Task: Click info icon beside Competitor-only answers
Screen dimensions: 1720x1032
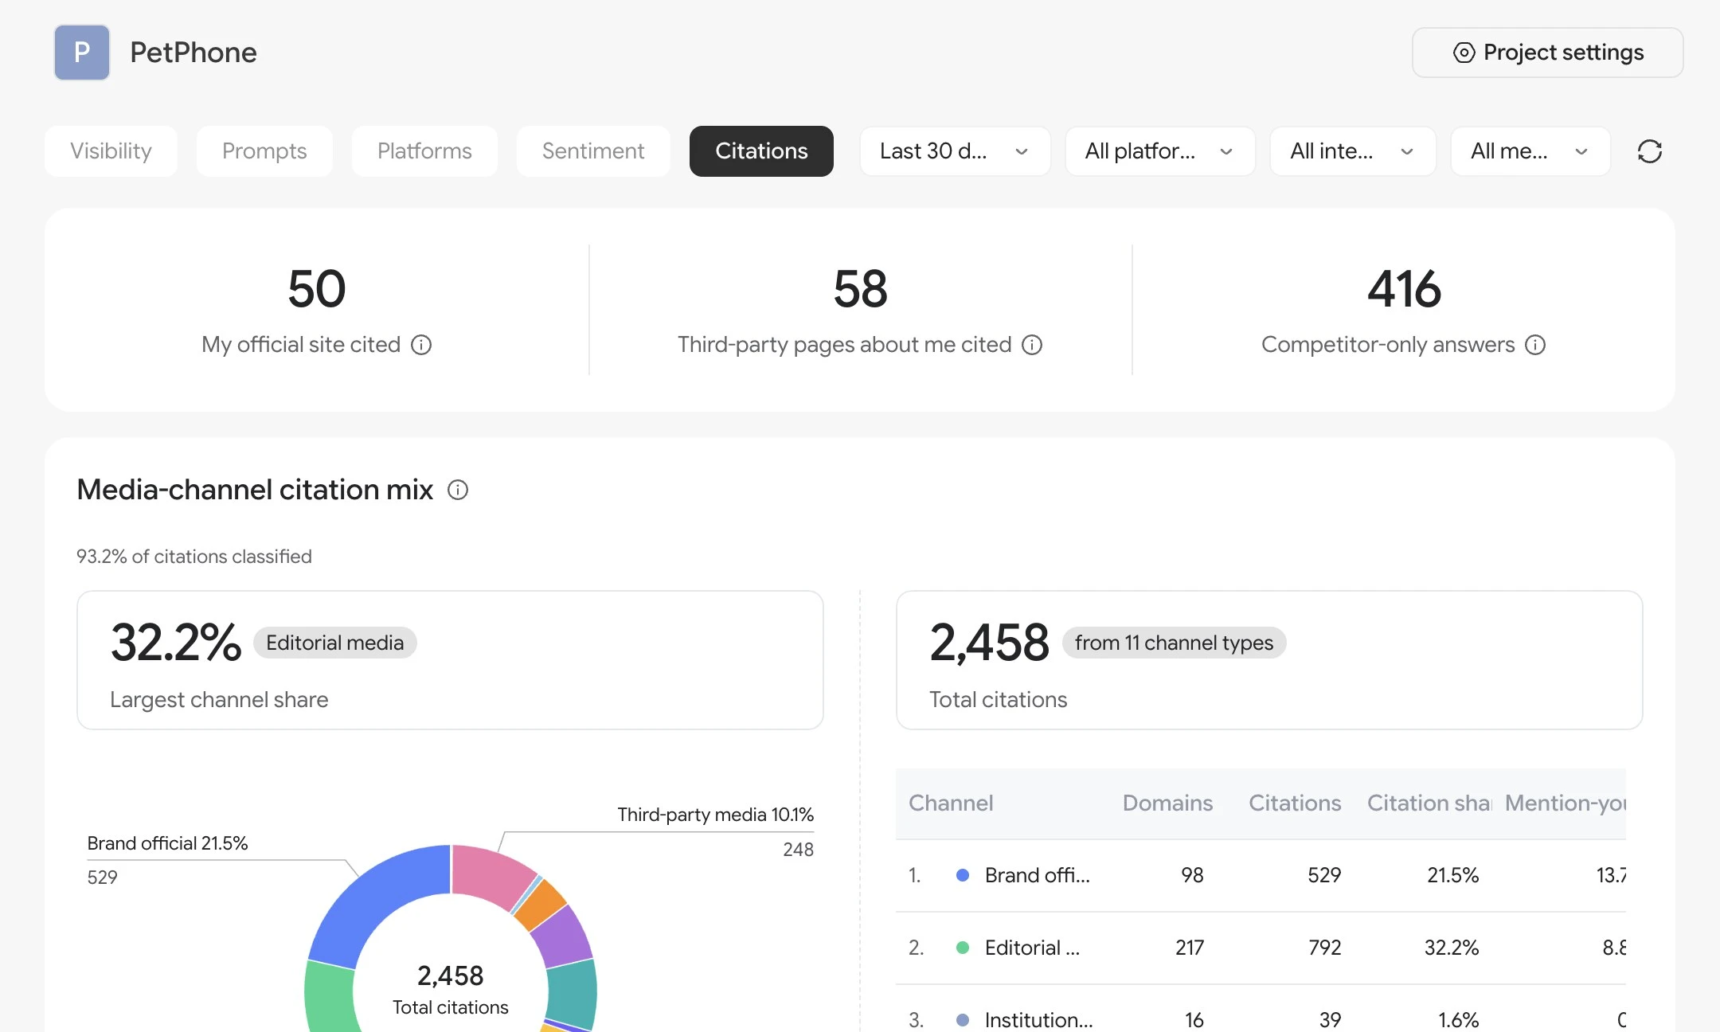Action: [1535, 345]
